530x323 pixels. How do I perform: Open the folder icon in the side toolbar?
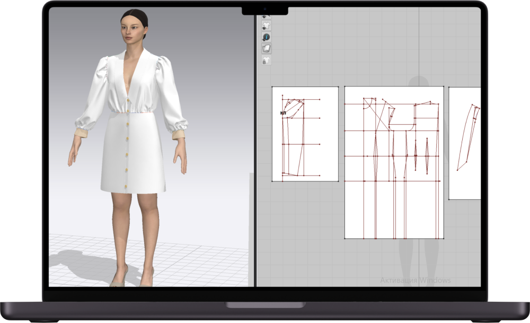click(x=267, y=48)
